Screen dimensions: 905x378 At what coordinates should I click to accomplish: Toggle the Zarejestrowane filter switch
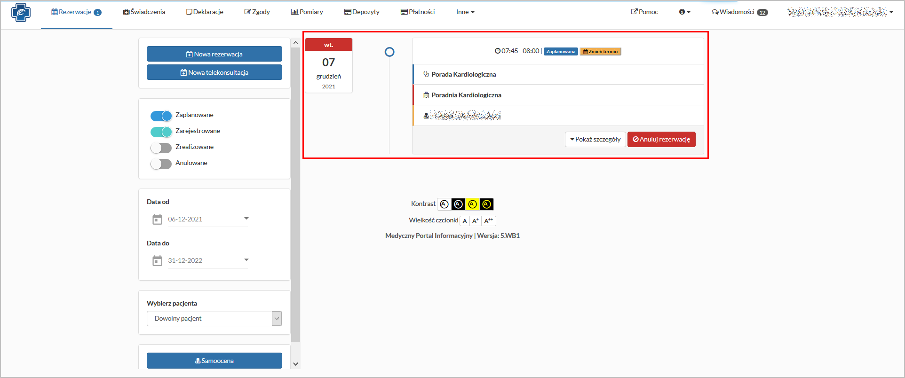pos(161,132)
